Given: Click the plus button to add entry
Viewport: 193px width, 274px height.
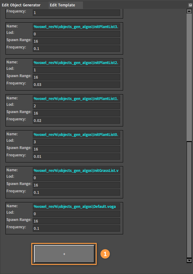Looking at the screenshot, I should coord(64,254).
